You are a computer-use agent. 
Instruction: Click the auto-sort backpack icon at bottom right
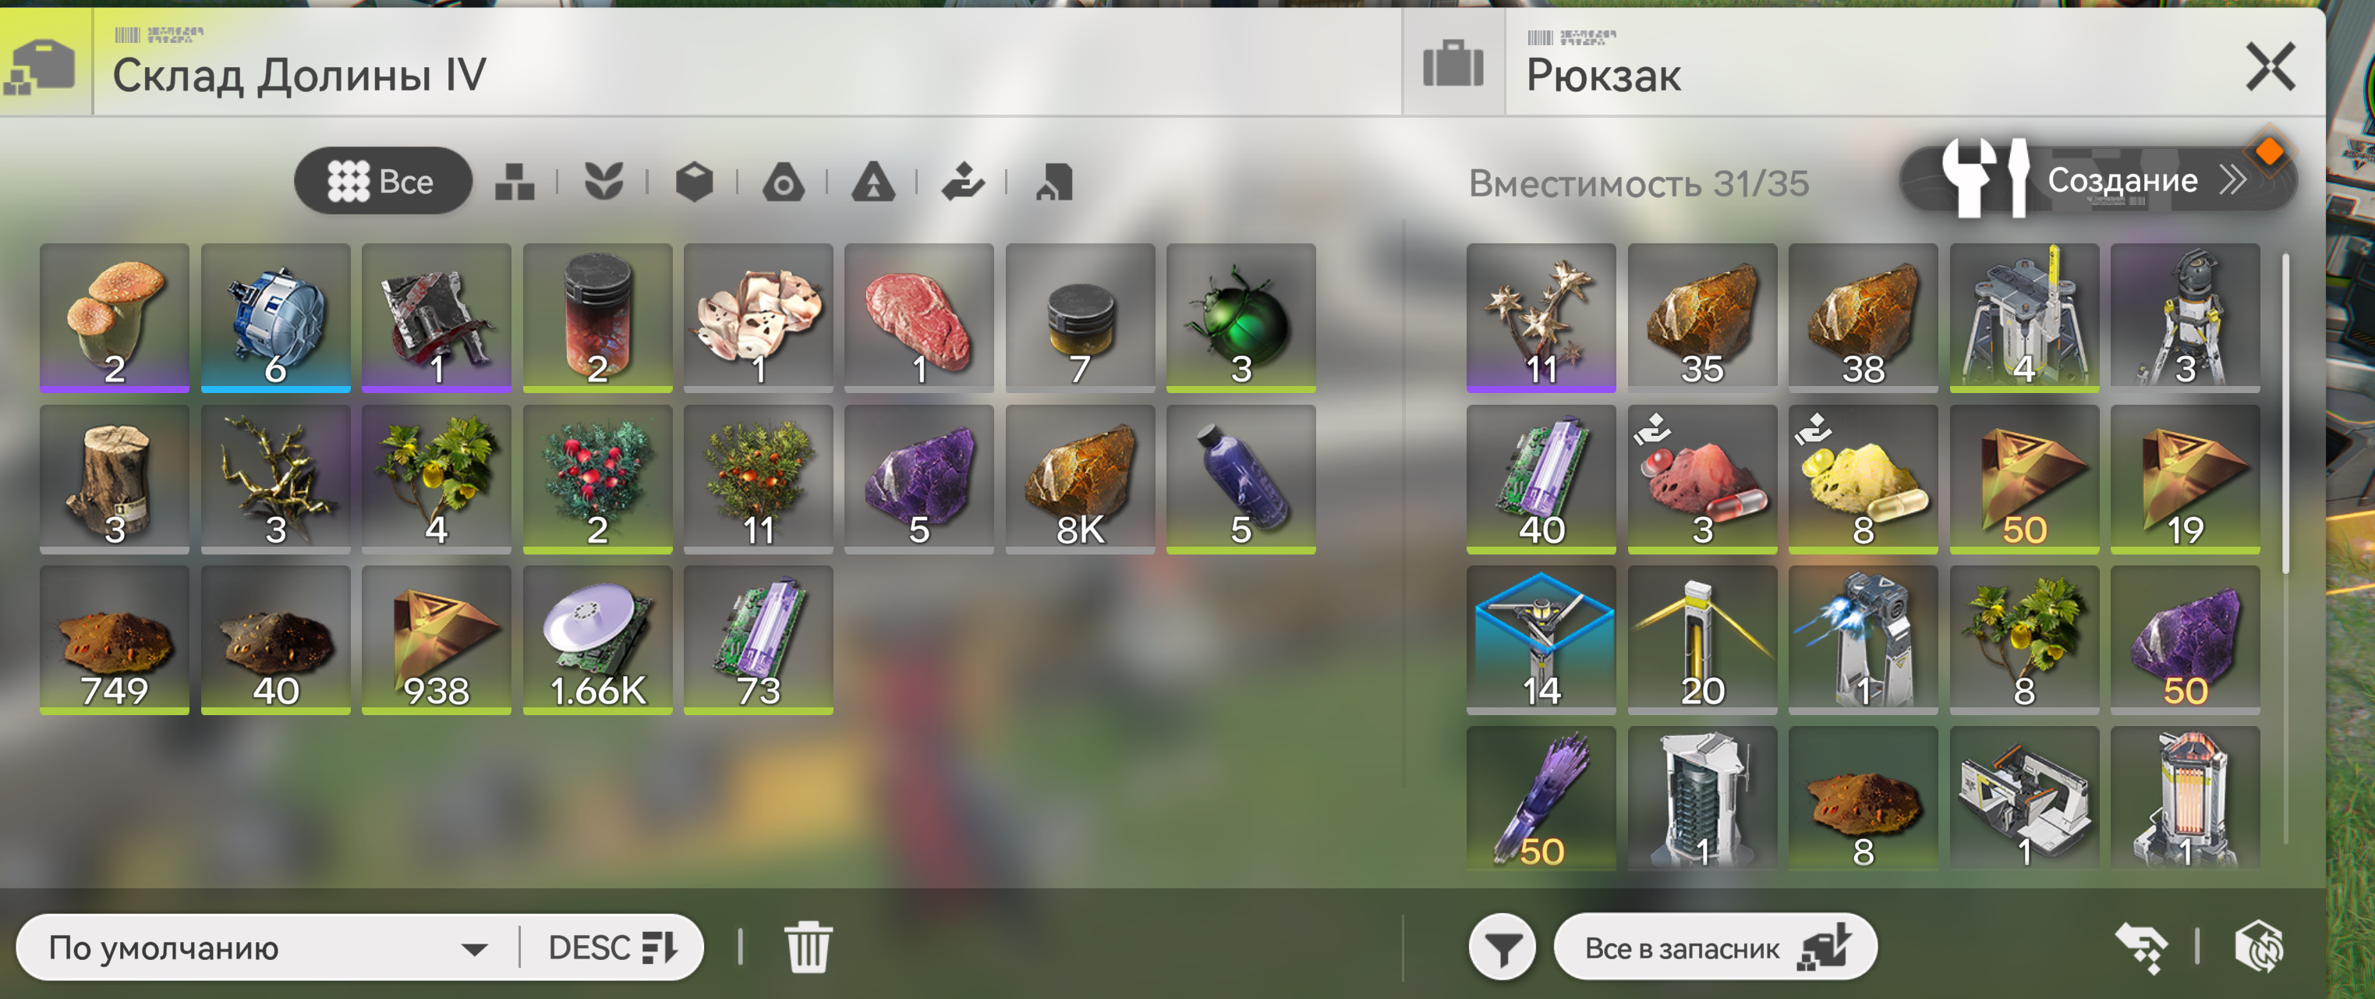pyautogui.click(x=2260, y=948)
